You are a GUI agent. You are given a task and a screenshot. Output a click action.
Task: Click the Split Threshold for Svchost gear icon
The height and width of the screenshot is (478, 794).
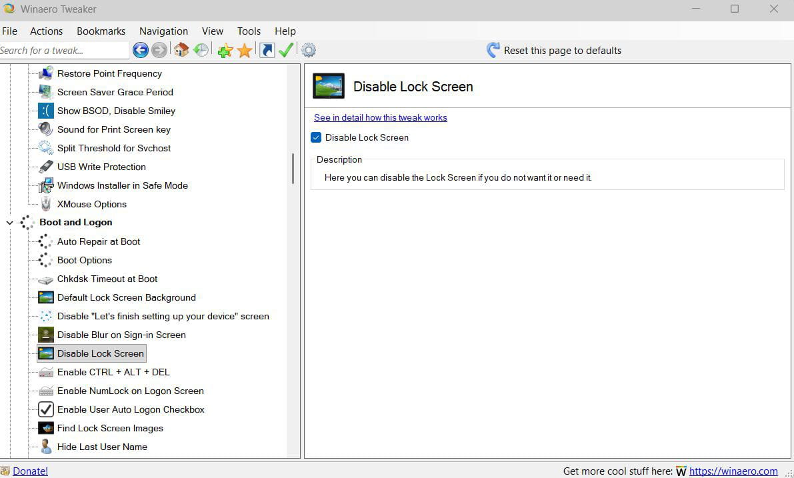tap(45, 148)
